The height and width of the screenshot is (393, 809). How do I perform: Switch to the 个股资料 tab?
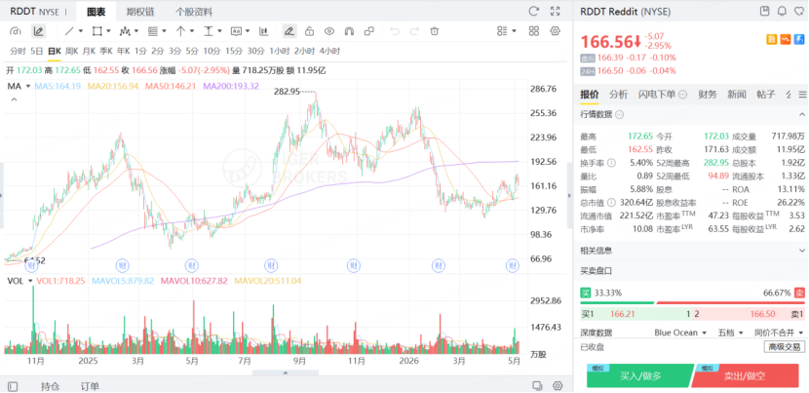pos(194,12)
